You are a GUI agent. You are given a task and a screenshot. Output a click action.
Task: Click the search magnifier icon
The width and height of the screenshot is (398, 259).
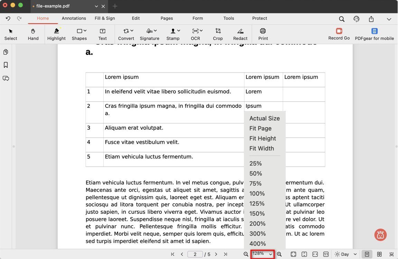click(341, 19)
